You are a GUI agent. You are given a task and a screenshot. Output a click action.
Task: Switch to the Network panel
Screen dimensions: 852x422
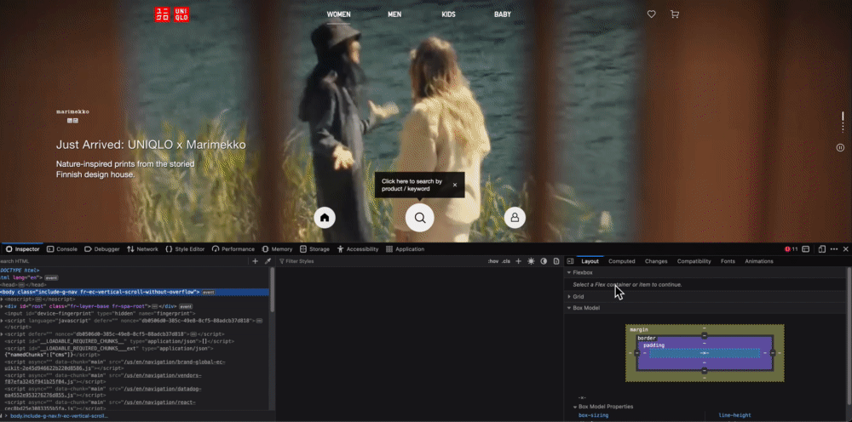[142, 249]
